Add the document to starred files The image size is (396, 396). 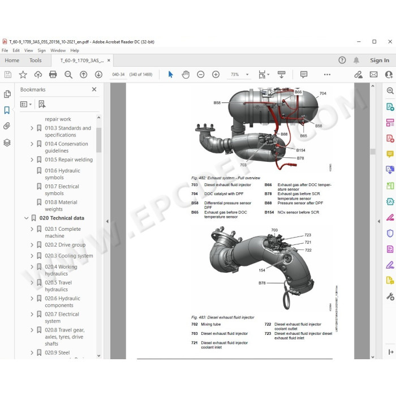point(23,75)
